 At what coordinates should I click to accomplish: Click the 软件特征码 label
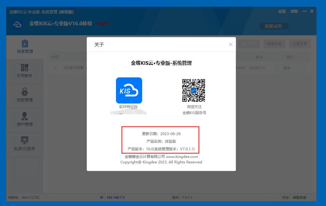128,107
